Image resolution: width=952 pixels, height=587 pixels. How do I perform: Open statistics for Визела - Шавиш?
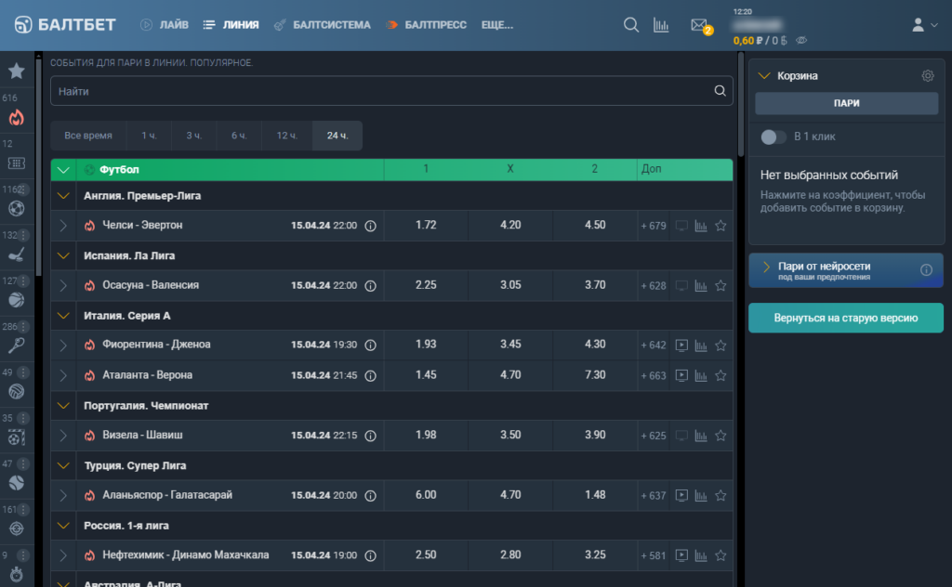point(701,436)
